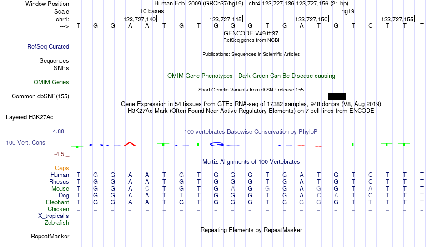
Task: Click the Mouse species label
Action: [x=60, y=189]
